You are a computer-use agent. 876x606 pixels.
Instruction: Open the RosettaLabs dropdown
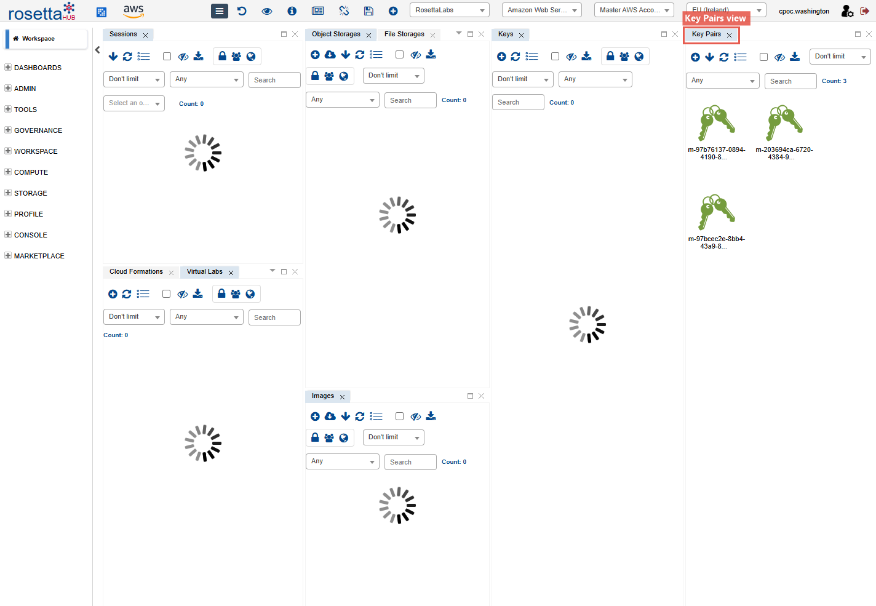(449, 10)
